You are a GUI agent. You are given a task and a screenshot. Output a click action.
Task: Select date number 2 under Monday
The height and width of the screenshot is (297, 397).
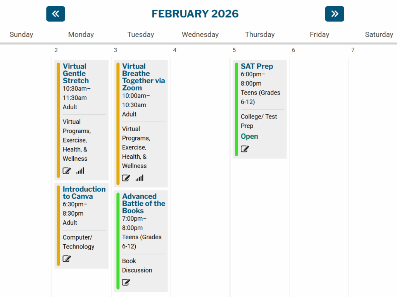[x=56, y=50]
